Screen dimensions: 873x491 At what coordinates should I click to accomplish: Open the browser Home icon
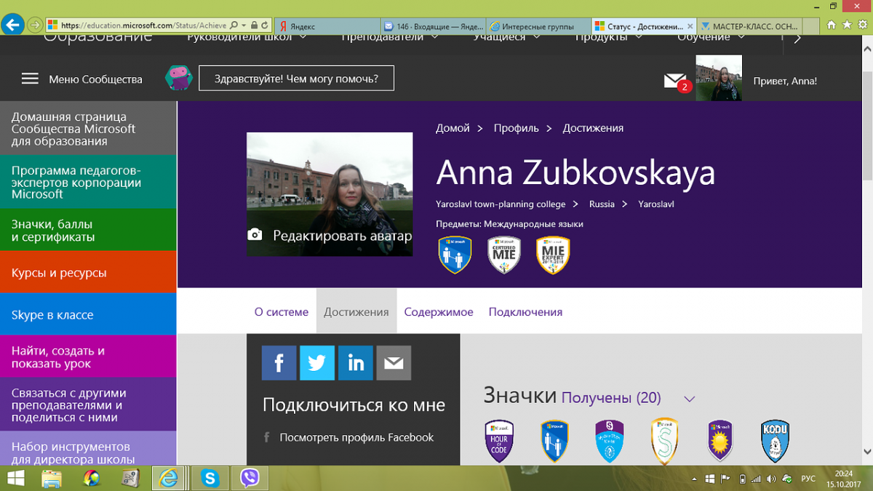(x=832, y=25)
